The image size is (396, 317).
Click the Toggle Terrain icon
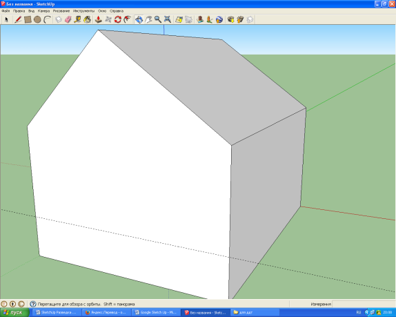[188, 19]
